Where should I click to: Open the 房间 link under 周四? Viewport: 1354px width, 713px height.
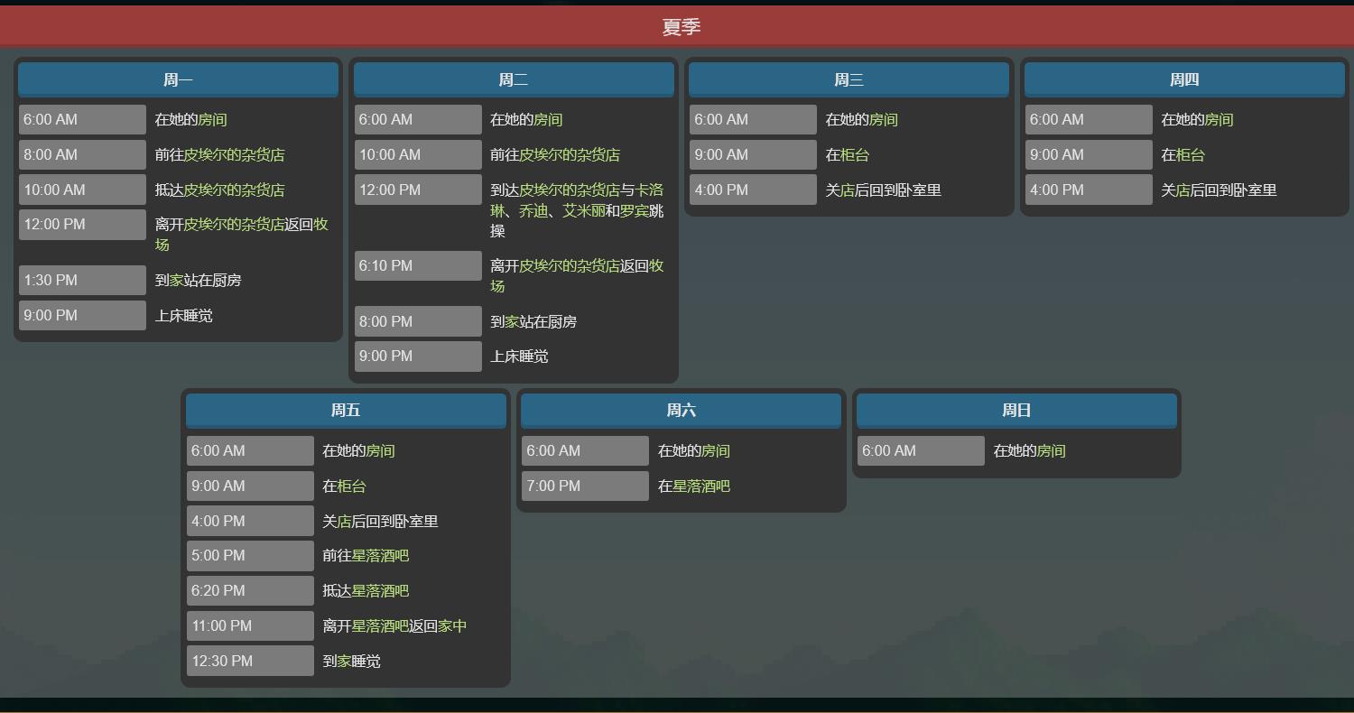(1219, 119)
